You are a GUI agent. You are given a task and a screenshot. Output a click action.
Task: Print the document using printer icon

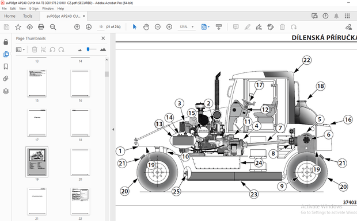(41, 27)
